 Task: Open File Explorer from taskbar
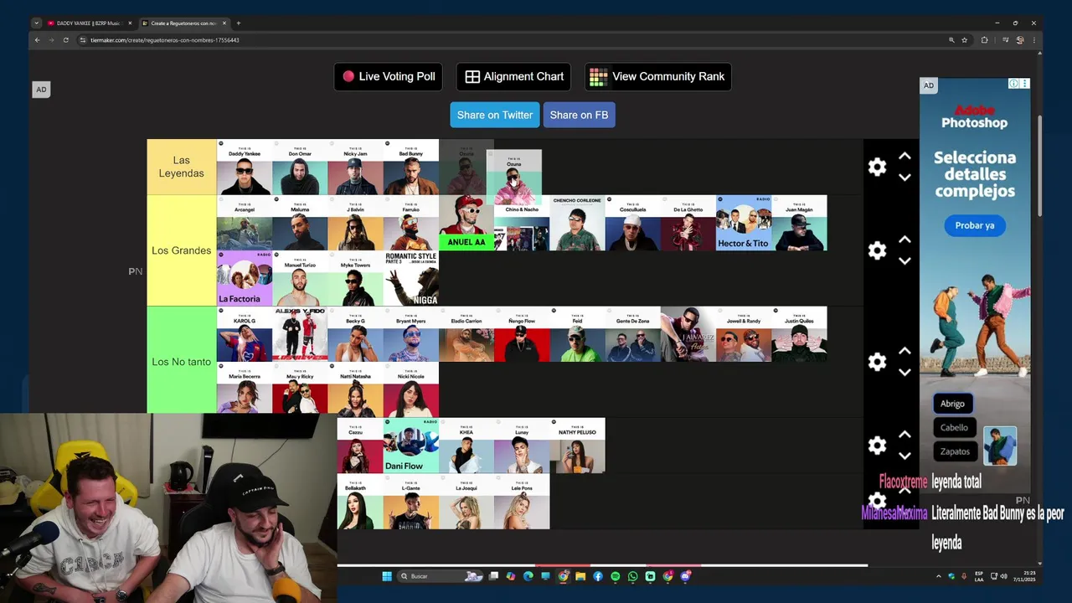(x=580, y=576)
